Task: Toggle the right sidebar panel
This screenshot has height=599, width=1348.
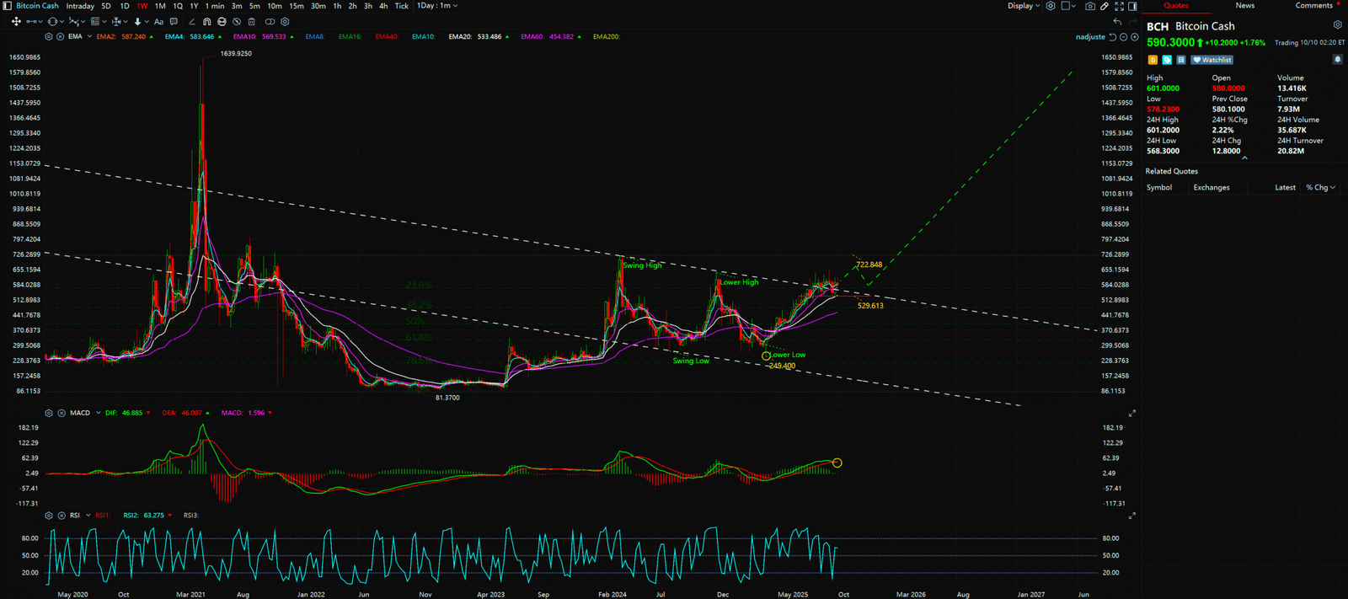Action: click(1132, 6)
